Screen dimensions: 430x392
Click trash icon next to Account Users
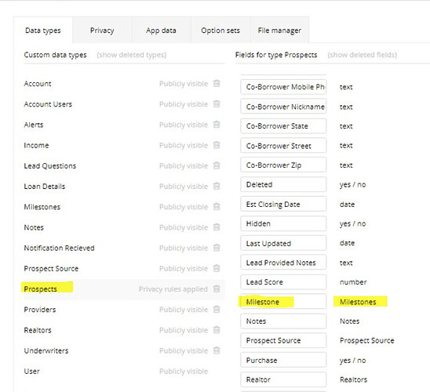pyautogui.click(x=217, y=103)
